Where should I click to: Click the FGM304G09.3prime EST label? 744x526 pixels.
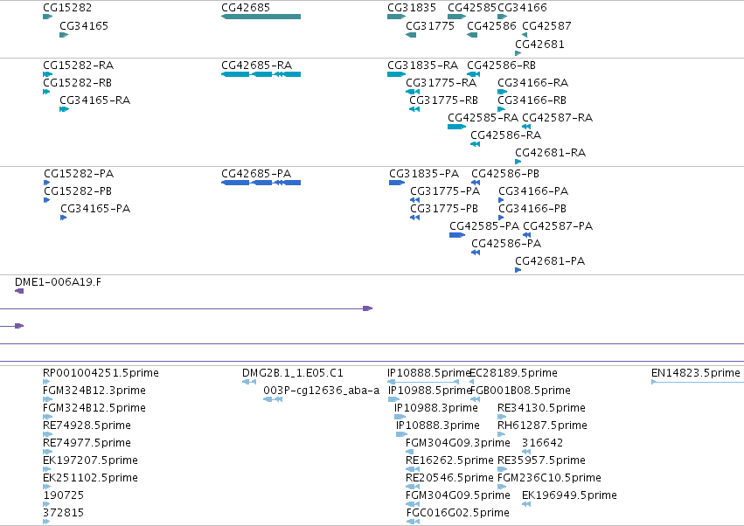coord(458,444)
